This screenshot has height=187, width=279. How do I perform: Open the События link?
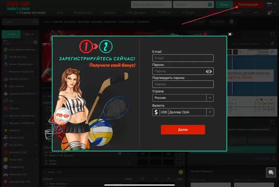pos(58,22)
